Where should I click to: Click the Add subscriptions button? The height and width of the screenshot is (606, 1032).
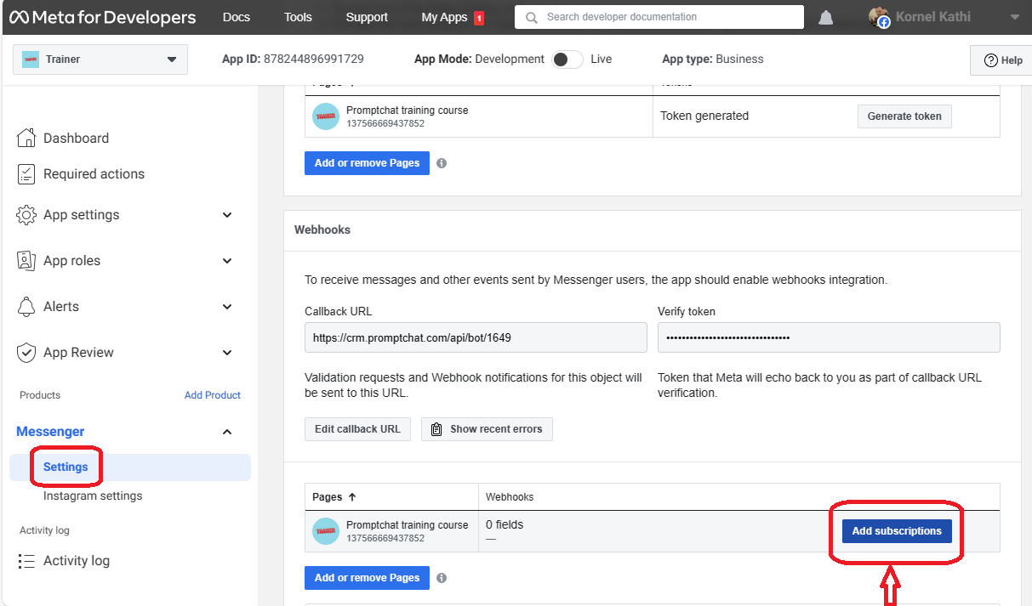point(896,531)
